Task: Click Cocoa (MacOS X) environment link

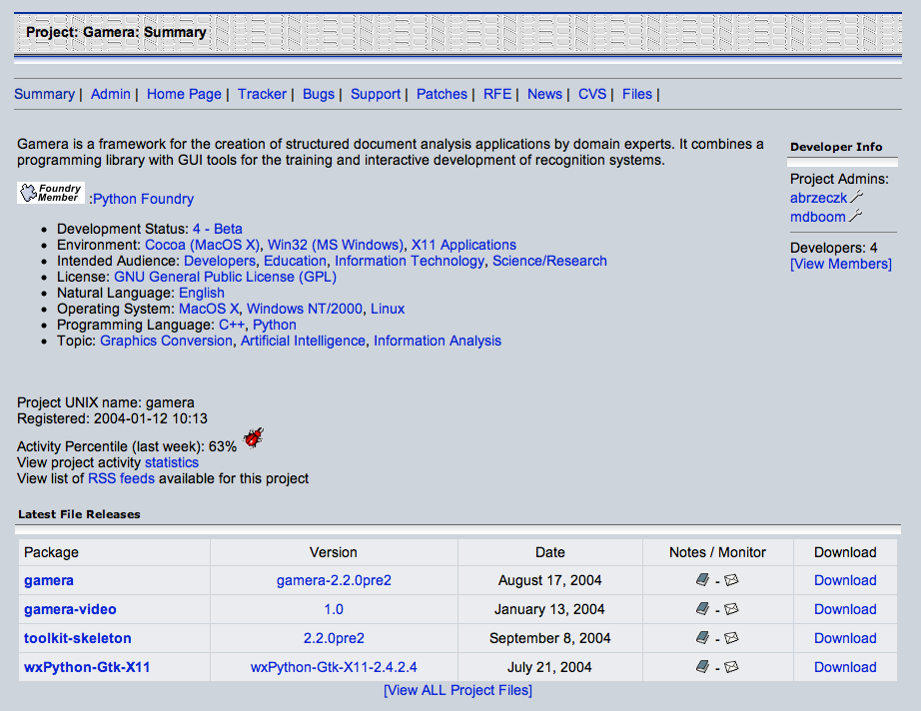Action: 202,245
